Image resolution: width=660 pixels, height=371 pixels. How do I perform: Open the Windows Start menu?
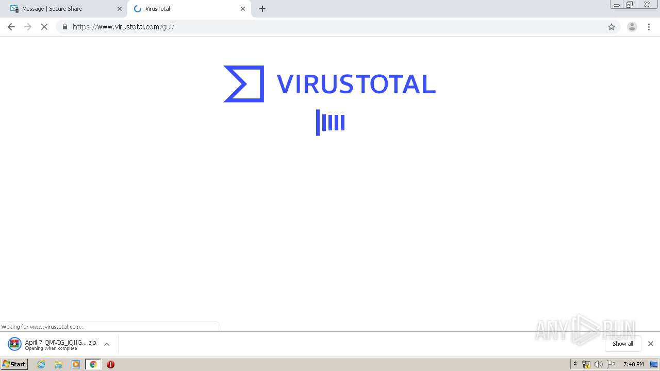point(14,364)
